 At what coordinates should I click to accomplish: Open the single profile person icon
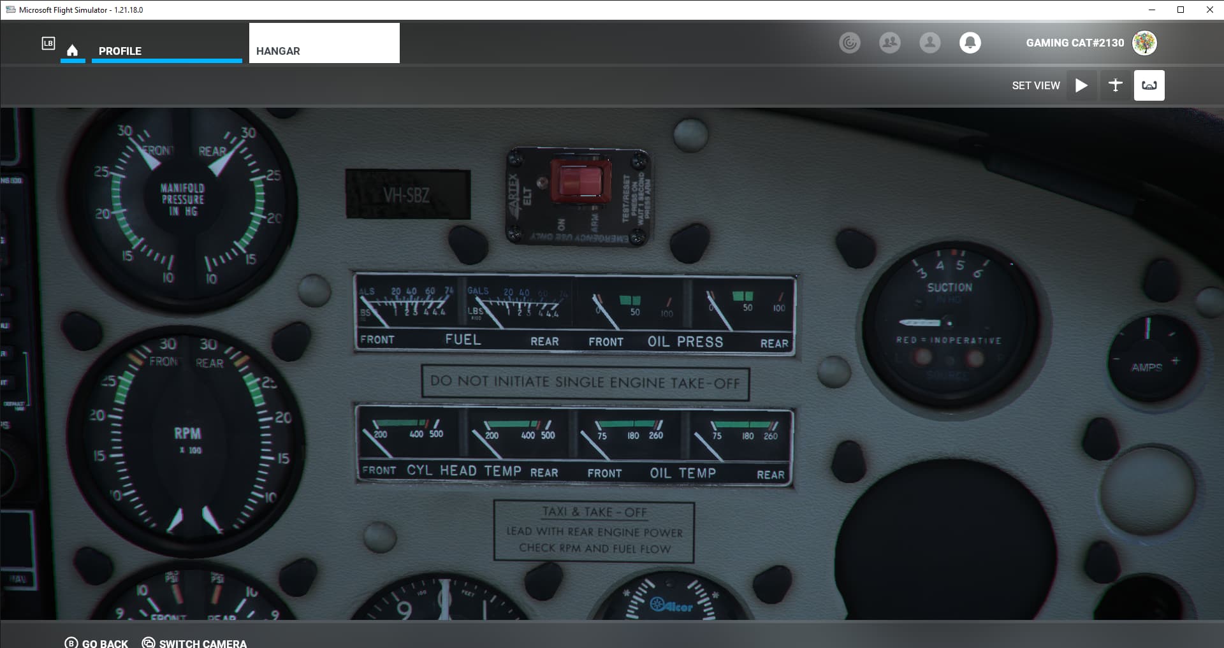[930, 43]
